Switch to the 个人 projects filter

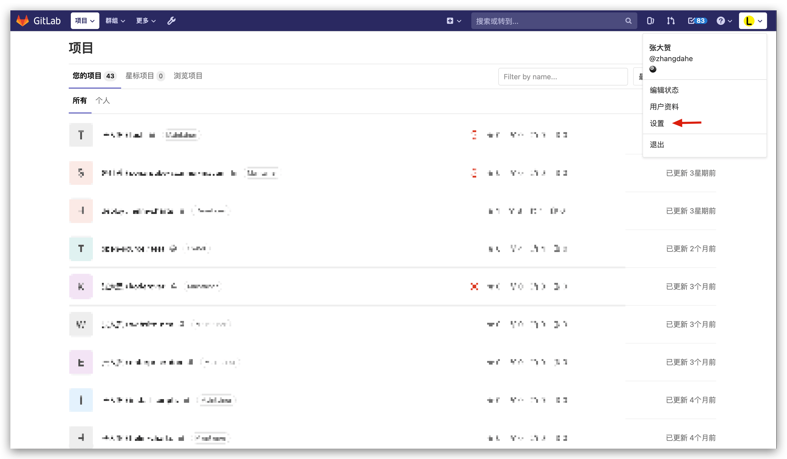[x=103, y=101]
